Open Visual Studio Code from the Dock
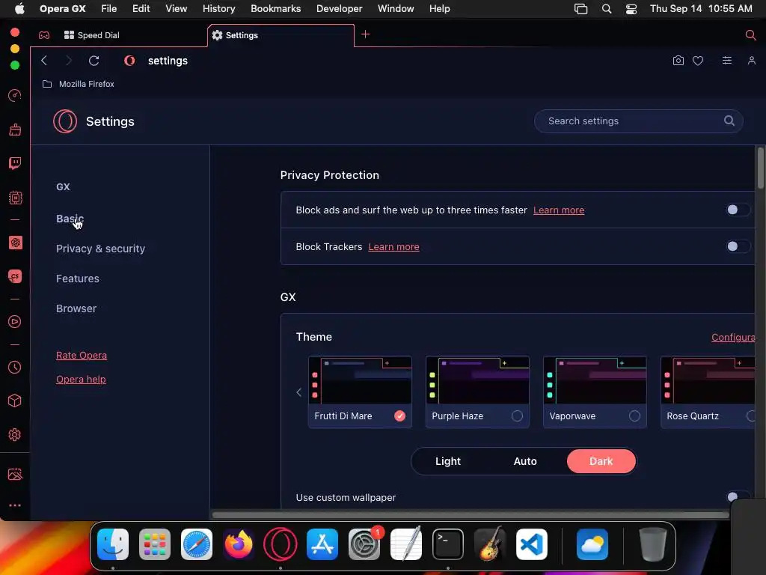This screenshot has width=766, height=575. point(532,544)
